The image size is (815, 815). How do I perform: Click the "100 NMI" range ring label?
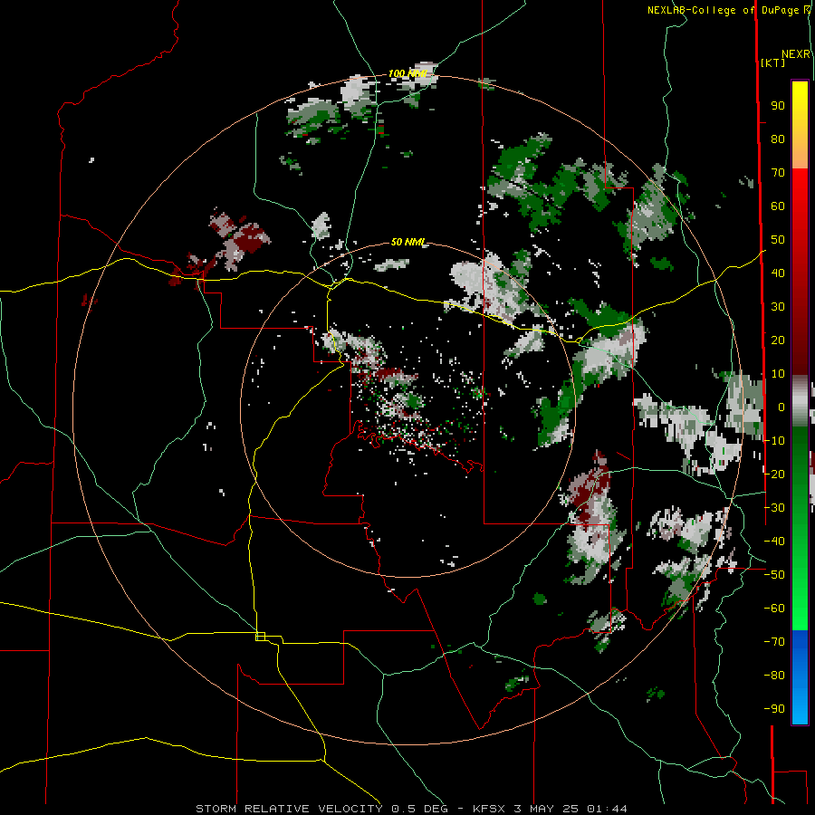click(407, 74)
